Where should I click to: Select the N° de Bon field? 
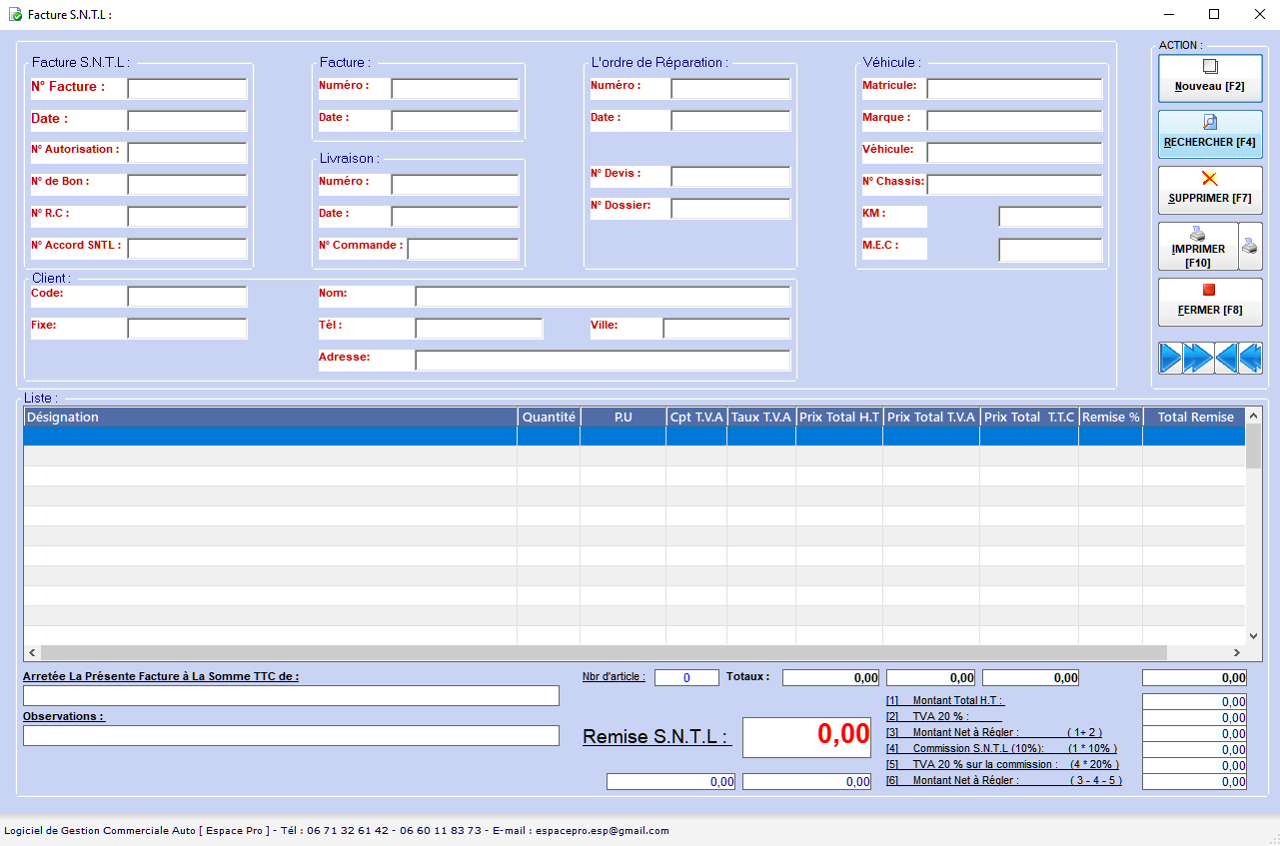[x=187, y=185]
